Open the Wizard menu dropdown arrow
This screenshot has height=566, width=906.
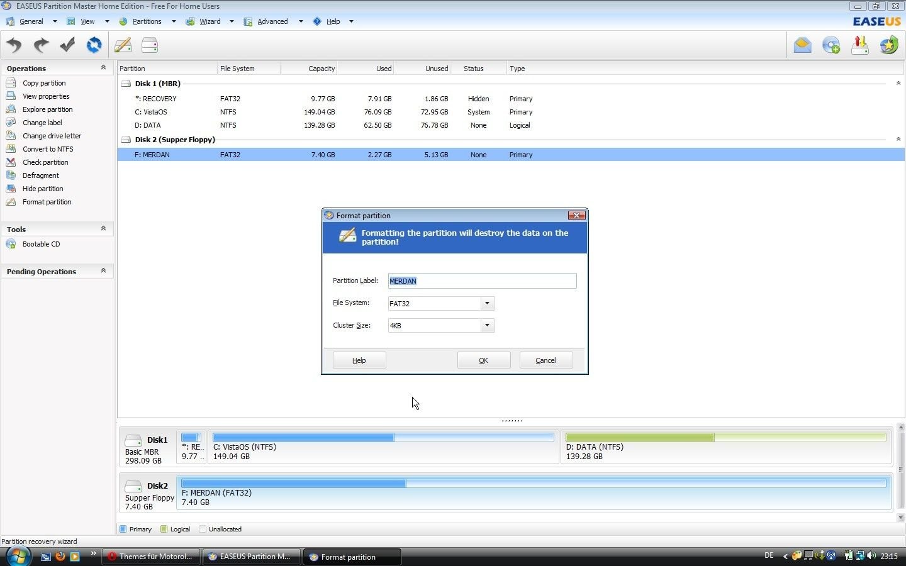[x=232, y=21]
